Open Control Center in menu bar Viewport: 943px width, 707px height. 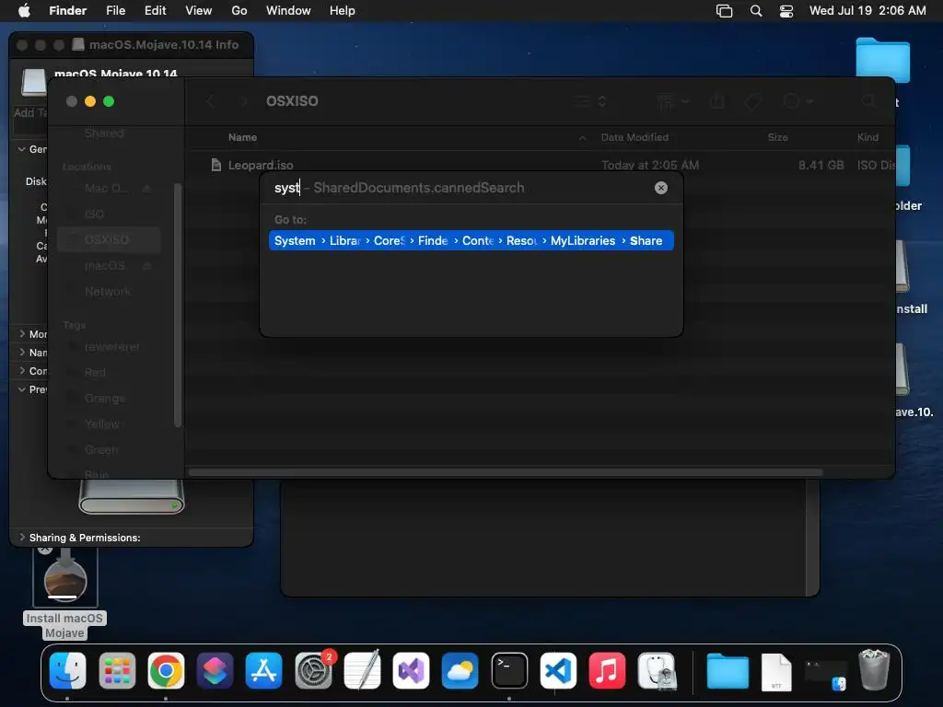coord(786,11)
